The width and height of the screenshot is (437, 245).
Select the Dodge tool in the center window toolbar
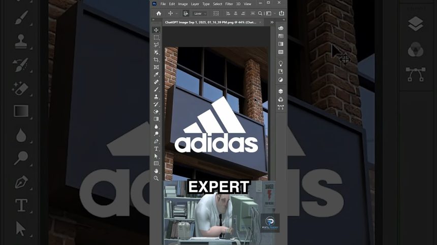point(156,134)
